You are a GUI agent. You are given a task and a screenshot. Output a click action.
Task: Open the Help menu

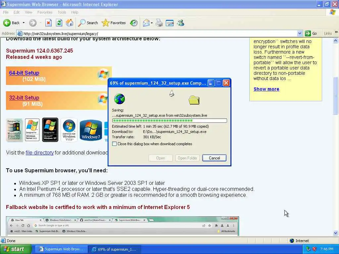point(74,12)
